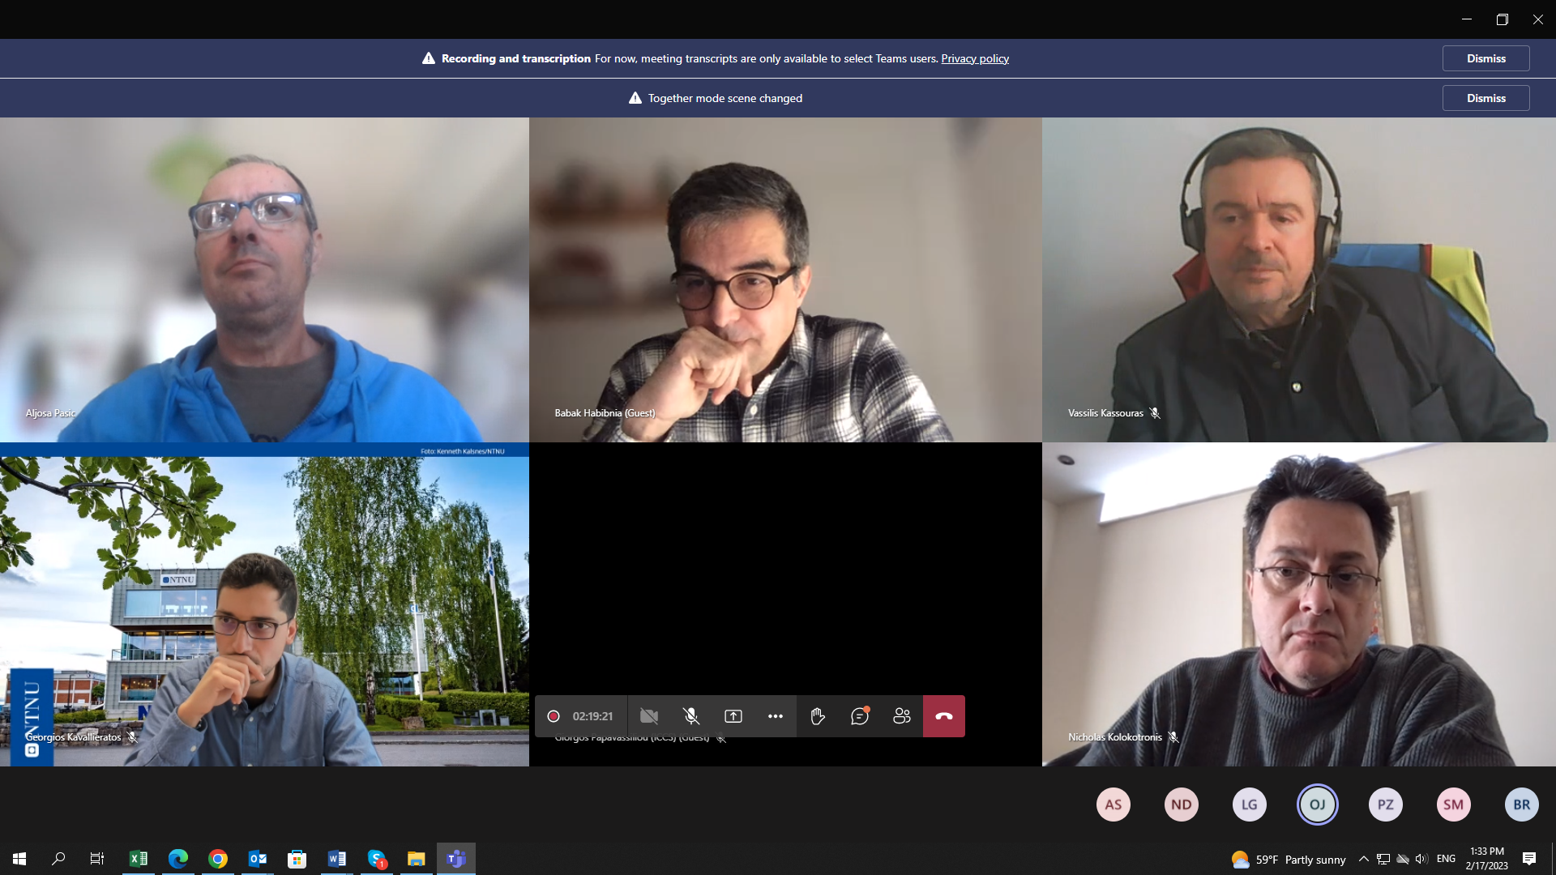Open the Windows notification center icon
The width and height of the screenshot is (1556, 875).
tap(1528, 859)
